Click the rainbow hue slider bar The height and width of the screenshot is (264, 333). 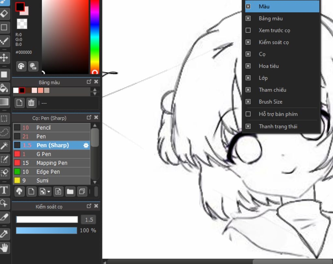[x=95, y=36]
